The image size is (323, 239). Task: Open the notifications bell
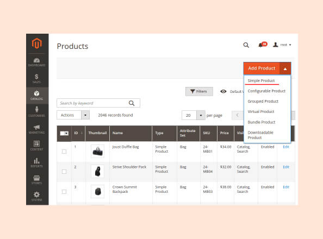point(263,45)
